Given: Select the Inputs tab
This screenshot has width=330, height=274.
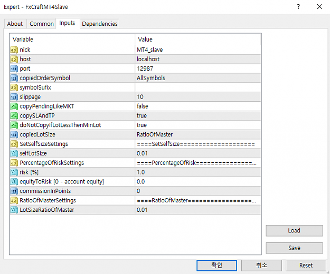Looking at the screenshot, I should [x=68, y=23].
